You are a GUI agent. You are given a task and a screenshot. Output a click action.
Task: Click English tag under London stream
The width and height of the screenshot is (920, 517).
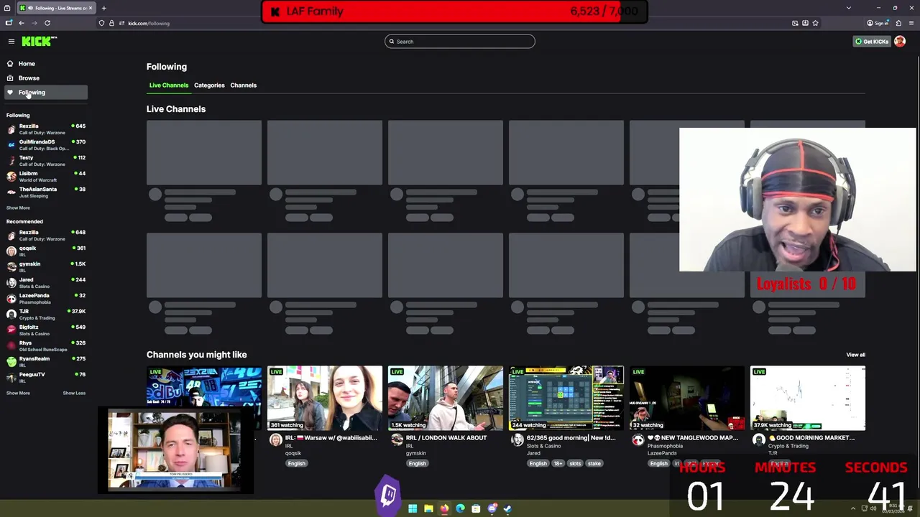tap(418, 464)
